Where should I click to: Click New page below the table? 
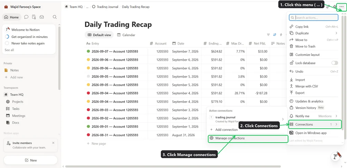pyautogui.click(x=96, y=144)
